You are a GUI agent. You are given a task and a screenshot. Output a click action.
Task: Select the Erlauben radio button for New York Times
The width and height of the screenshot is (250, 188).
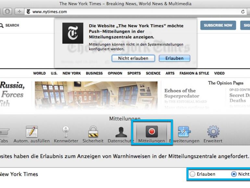pyautogui.click(x=193, y=174)
